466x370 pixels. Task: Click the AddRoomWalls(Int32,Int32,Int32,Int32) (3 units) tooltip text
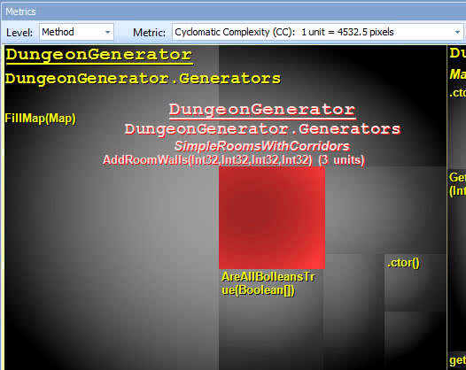(x=234, y=160)
